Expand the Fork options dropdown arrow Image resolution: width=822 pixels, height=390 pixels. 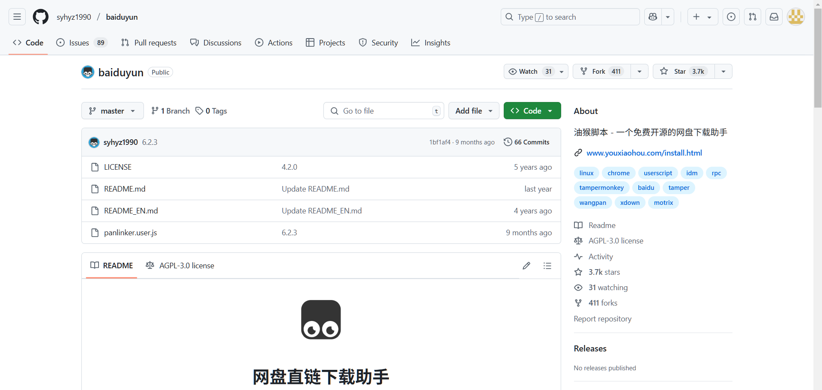[640, 72]
